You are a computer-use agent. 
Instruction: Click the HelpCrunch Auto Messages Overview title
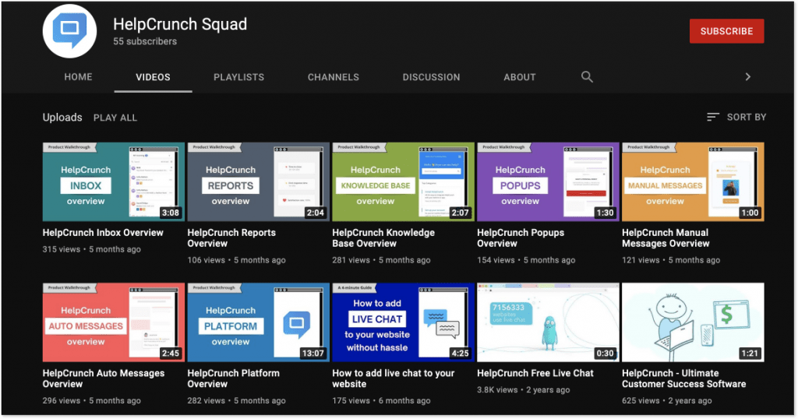coord(103,379)
